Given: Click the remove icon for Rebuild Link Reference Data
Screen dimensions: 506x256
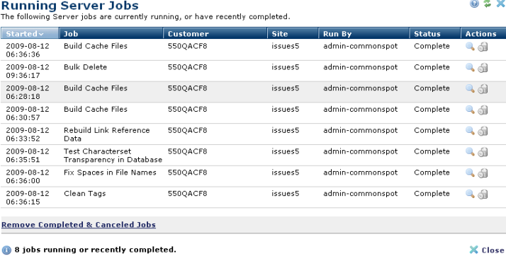Looking at the screenshot, I should (483, 131).
